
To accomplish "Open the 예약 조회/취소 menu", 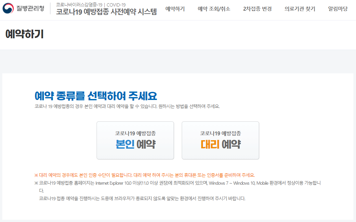I will [214, 9].
